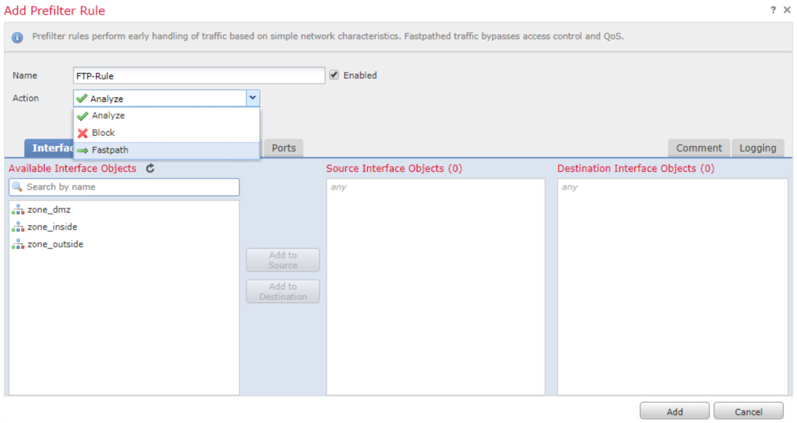Open the help via question mark icon
The height and width of the screenshot is (423, 797).
click(x=773, y=10)
